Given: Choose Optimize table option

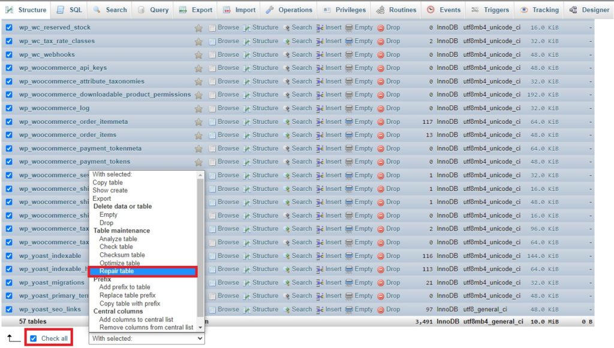Looking at the screenshot, I should pos(119,263).
